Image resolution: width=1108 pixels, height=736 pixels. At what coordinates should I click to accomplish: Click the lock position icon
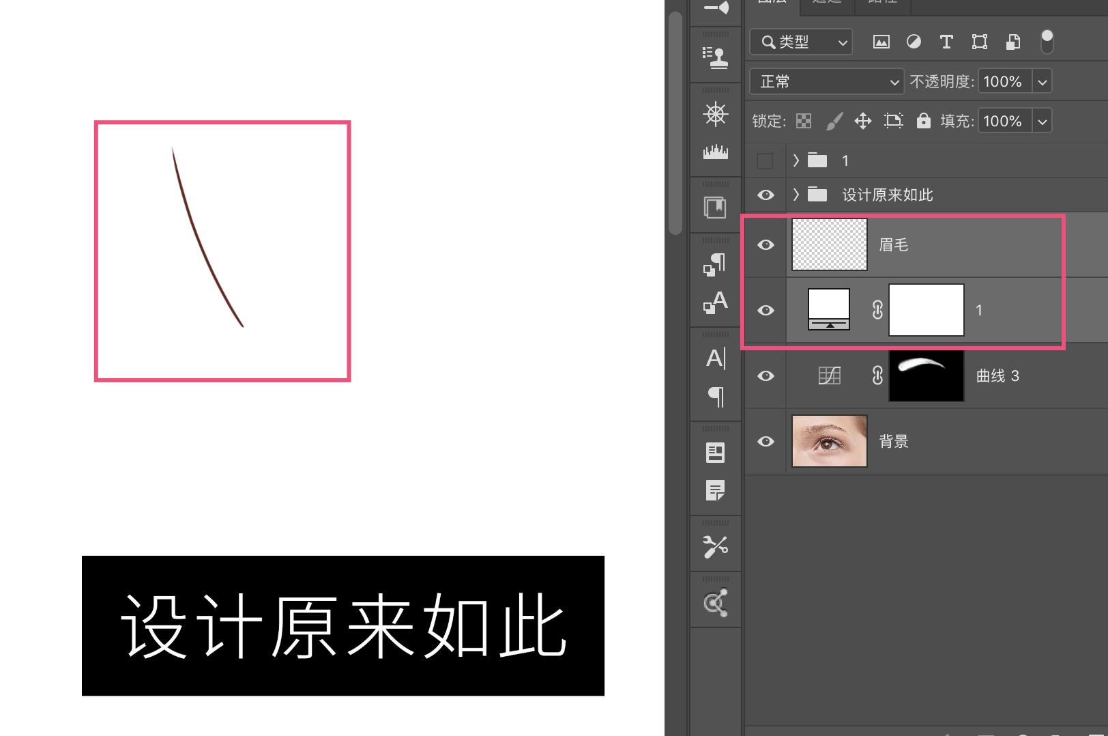click(x=864, y=121)
